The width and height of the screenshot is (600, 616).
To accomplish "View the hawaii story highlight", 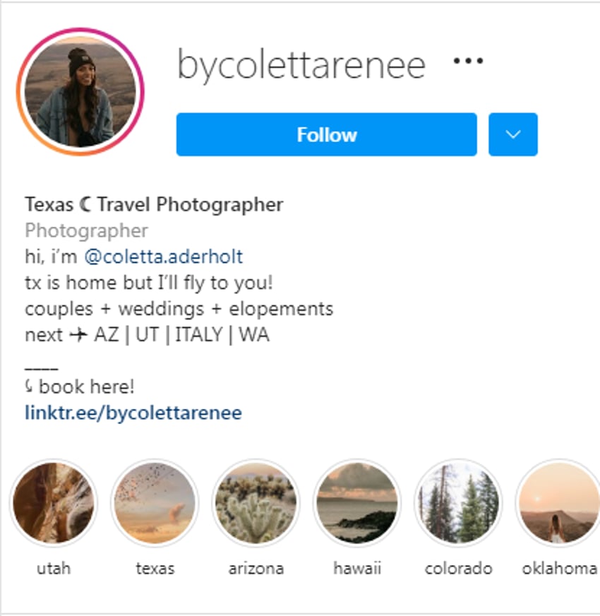I will [357, 502].
